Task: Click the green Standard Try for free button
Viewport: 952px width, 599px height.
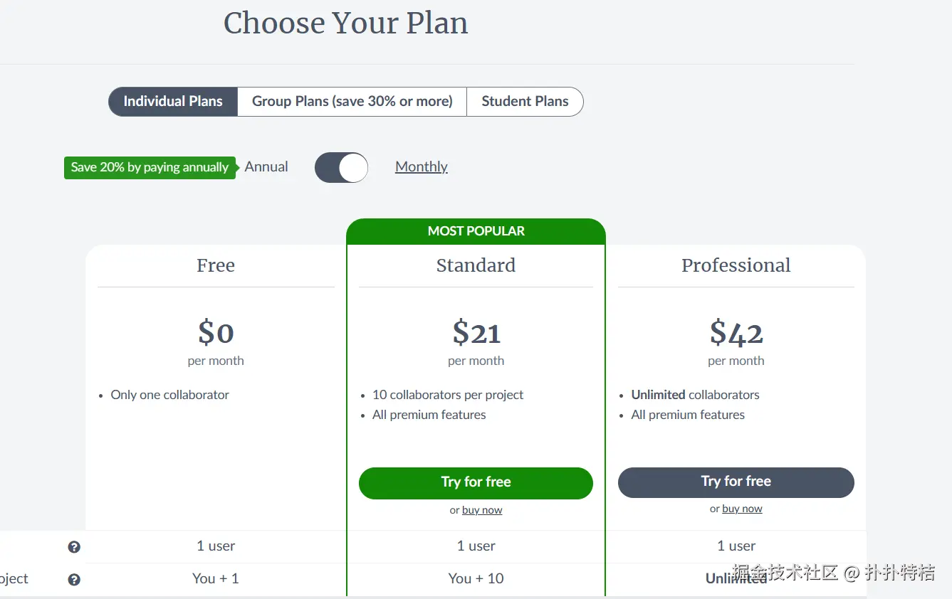Action: [476, 482]
